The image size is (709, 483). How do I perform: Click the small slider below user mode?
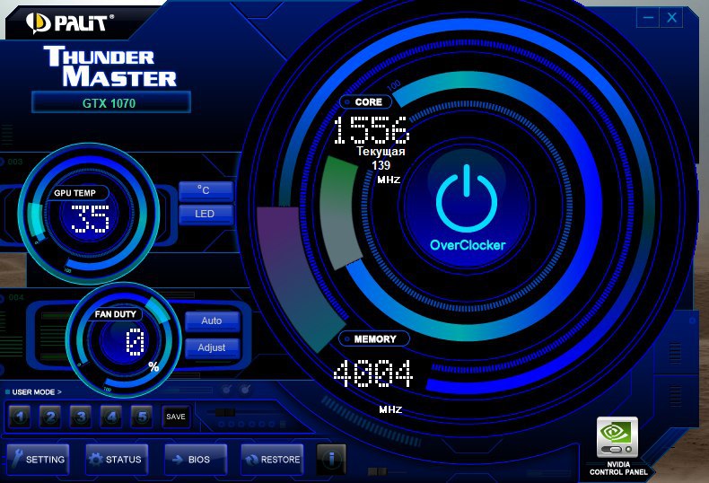pyautogui.click(x=224, y=412)
